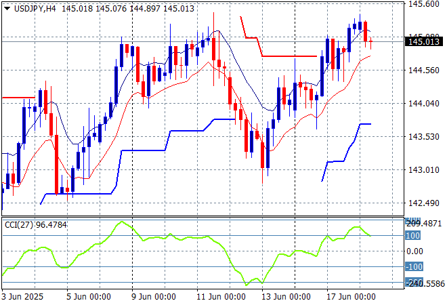Click the 11 Jun 00:00 time label
The height and width of the screenshot is (305, 447).
[221, 297]
